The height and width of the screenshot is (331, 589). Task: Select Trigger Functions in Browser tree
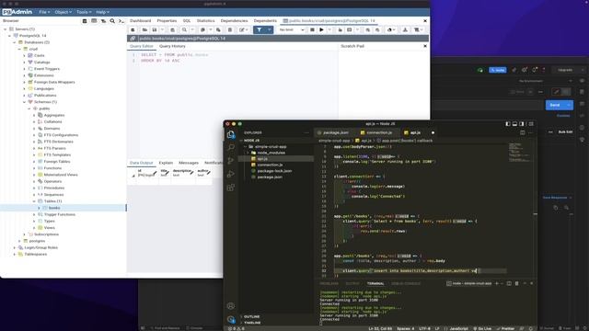pyautogui.click(x=59, y=214)
